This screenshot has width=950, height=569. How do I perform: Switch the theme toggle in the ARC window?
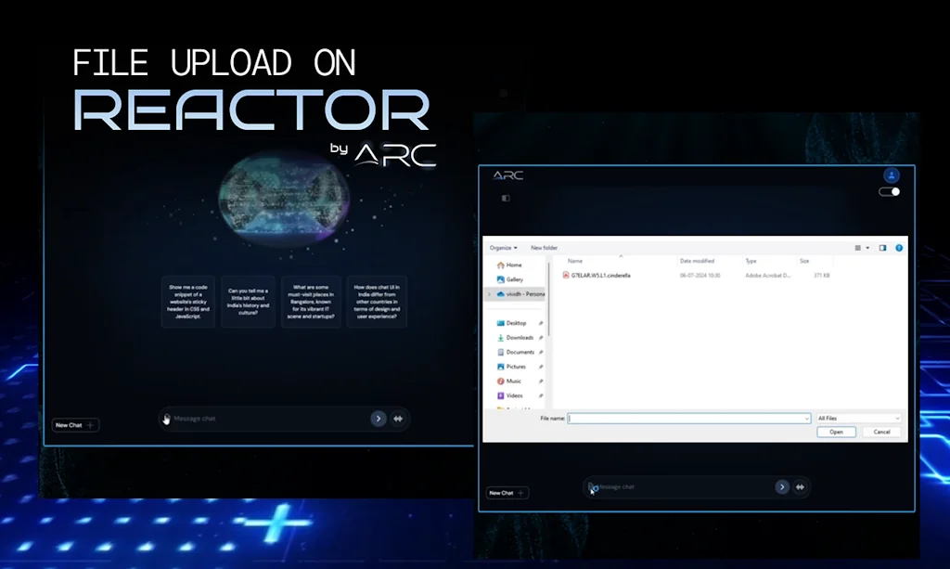tap(889, 190)
